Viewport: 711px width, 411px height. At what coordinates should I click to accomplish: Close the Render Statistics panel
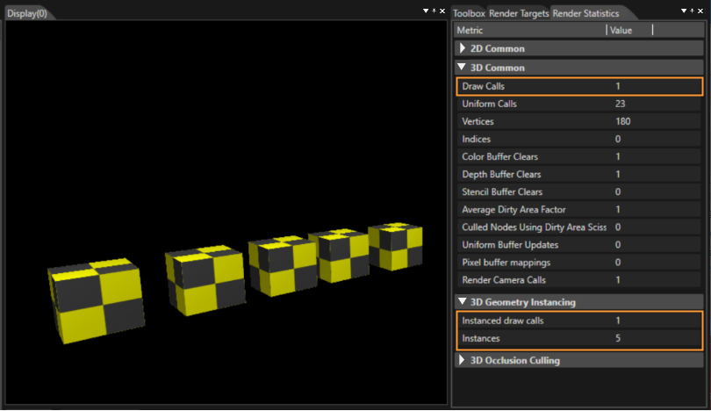click(x=700, y=11)
